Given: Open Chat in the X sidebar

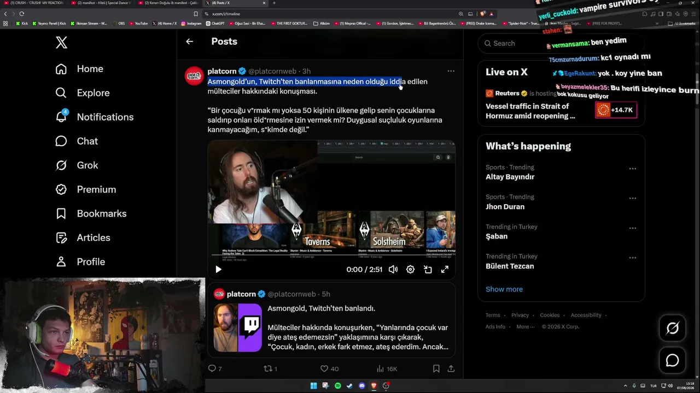Looking at the screenshot, I should pyautogui.click(x=77, y=141).
